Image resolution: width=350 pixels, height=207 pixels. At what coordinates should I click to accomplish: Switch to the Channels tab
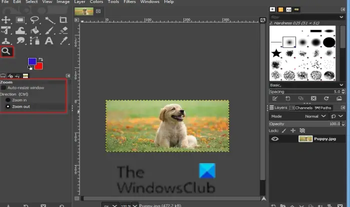click(x=301, y=108)
